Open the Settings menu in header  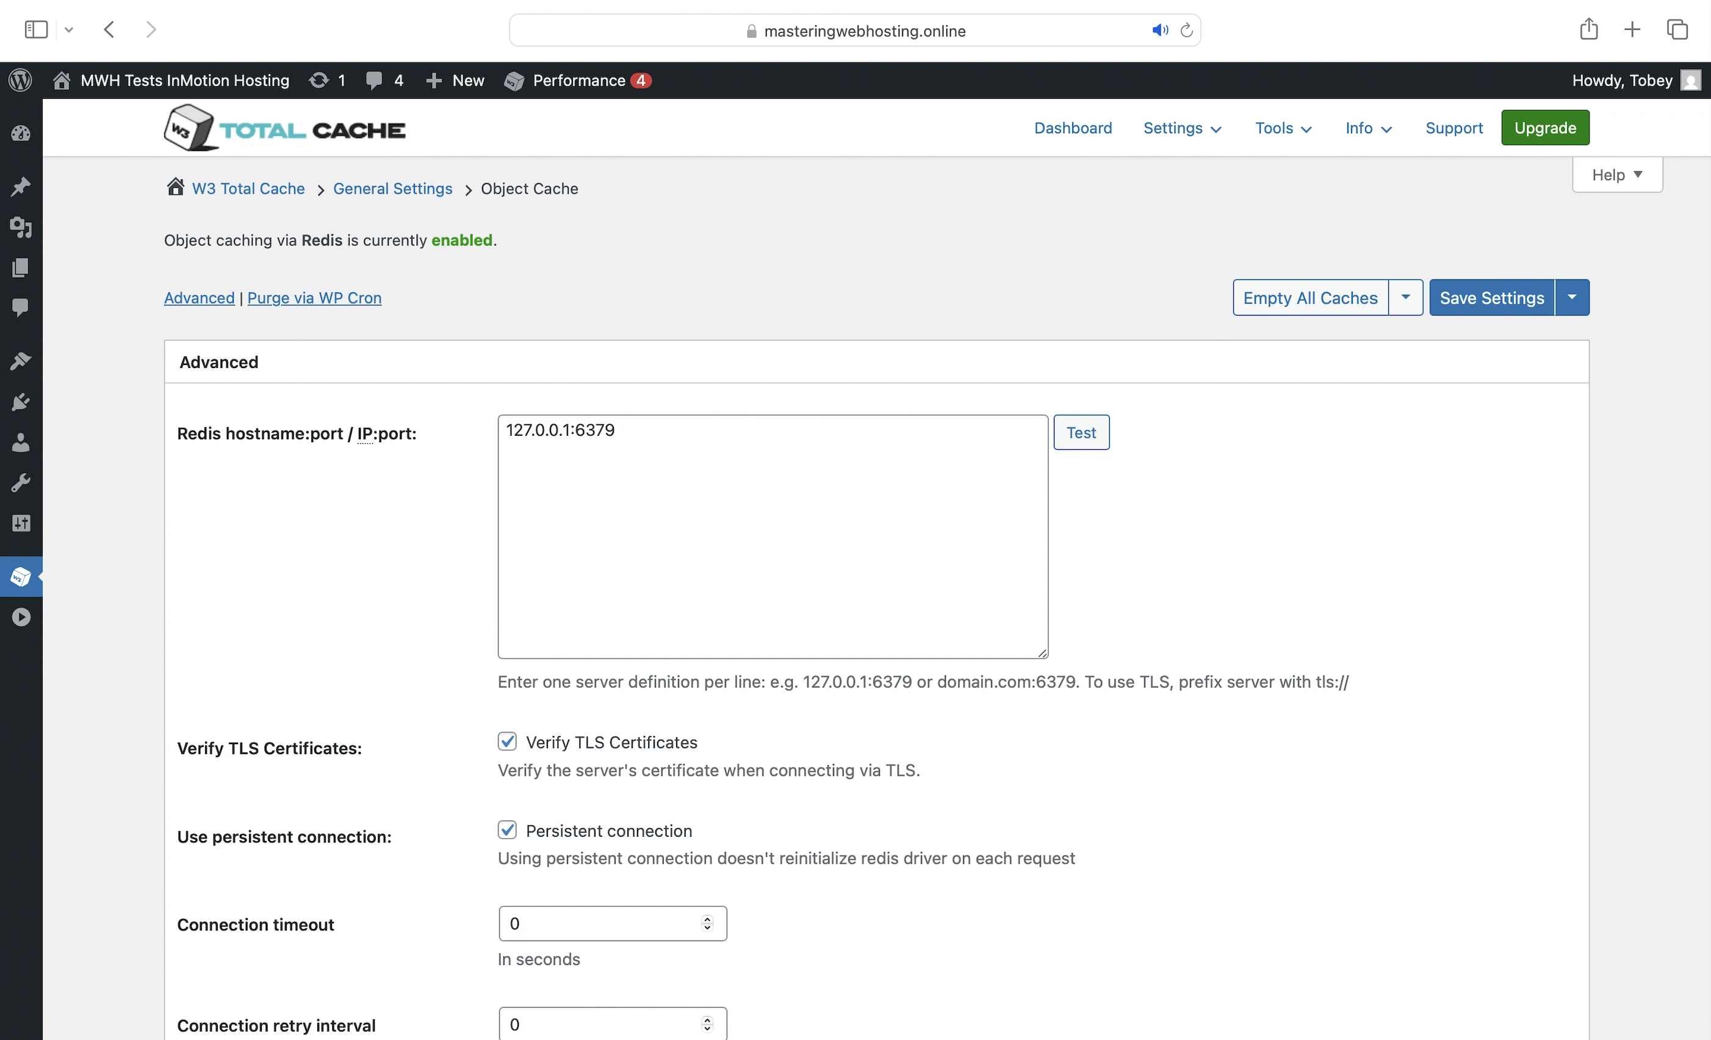point(1182,128)
